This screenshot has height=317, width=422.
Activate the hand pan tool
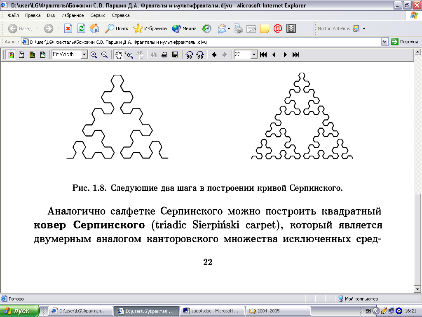coord(118,55)
